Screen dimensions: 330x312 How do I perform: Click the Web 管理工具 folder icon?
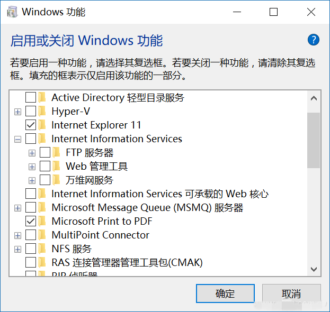click(x=56, y=167)
